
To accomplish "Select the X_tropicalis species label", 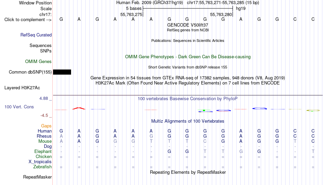I will point(40,162).
